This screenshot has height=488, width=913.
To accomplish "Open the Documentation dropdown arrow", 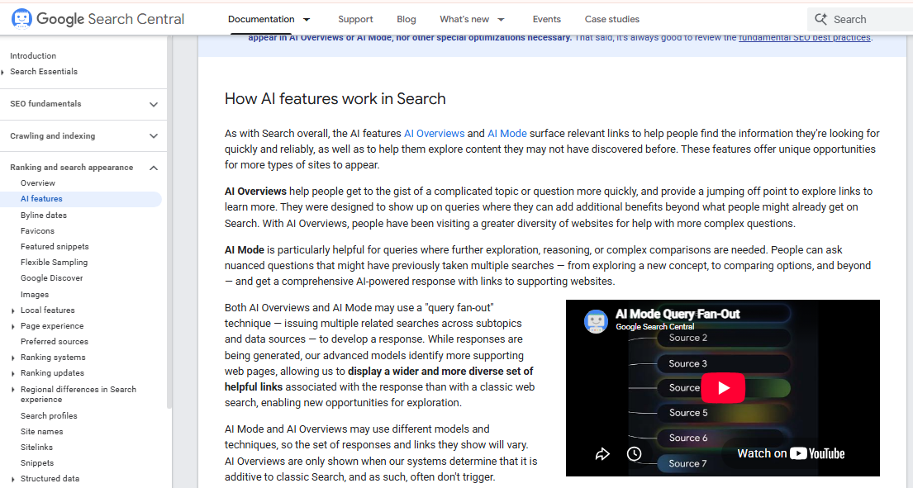I will pos(307,19).
